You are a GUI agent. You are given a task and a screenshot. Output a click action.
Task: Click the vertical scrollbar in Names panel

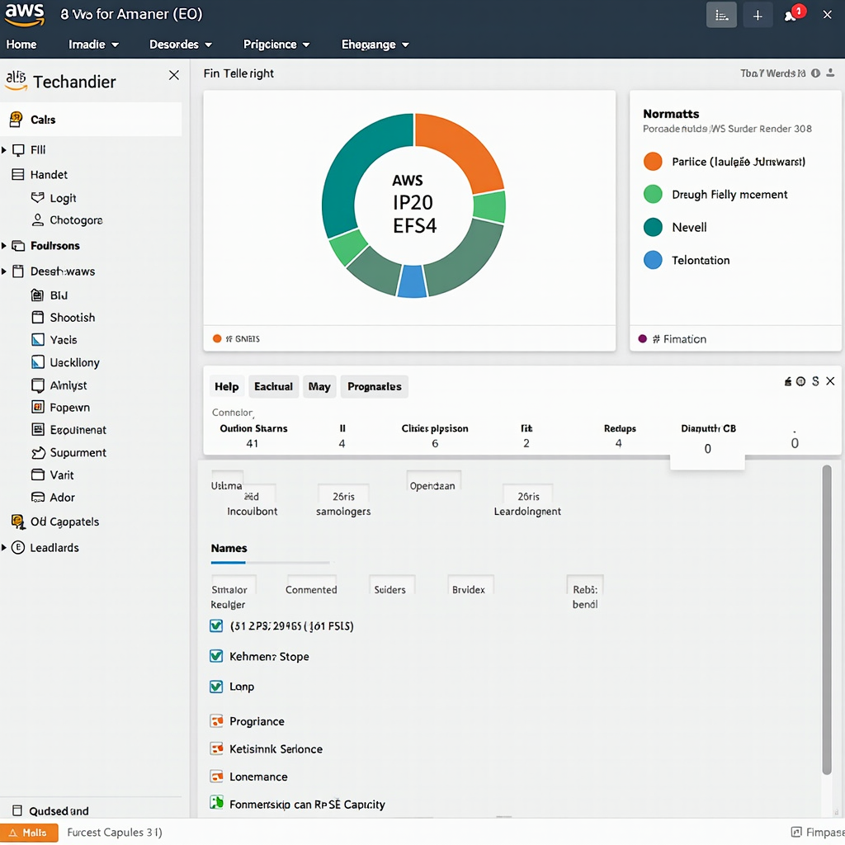point(827,619)
